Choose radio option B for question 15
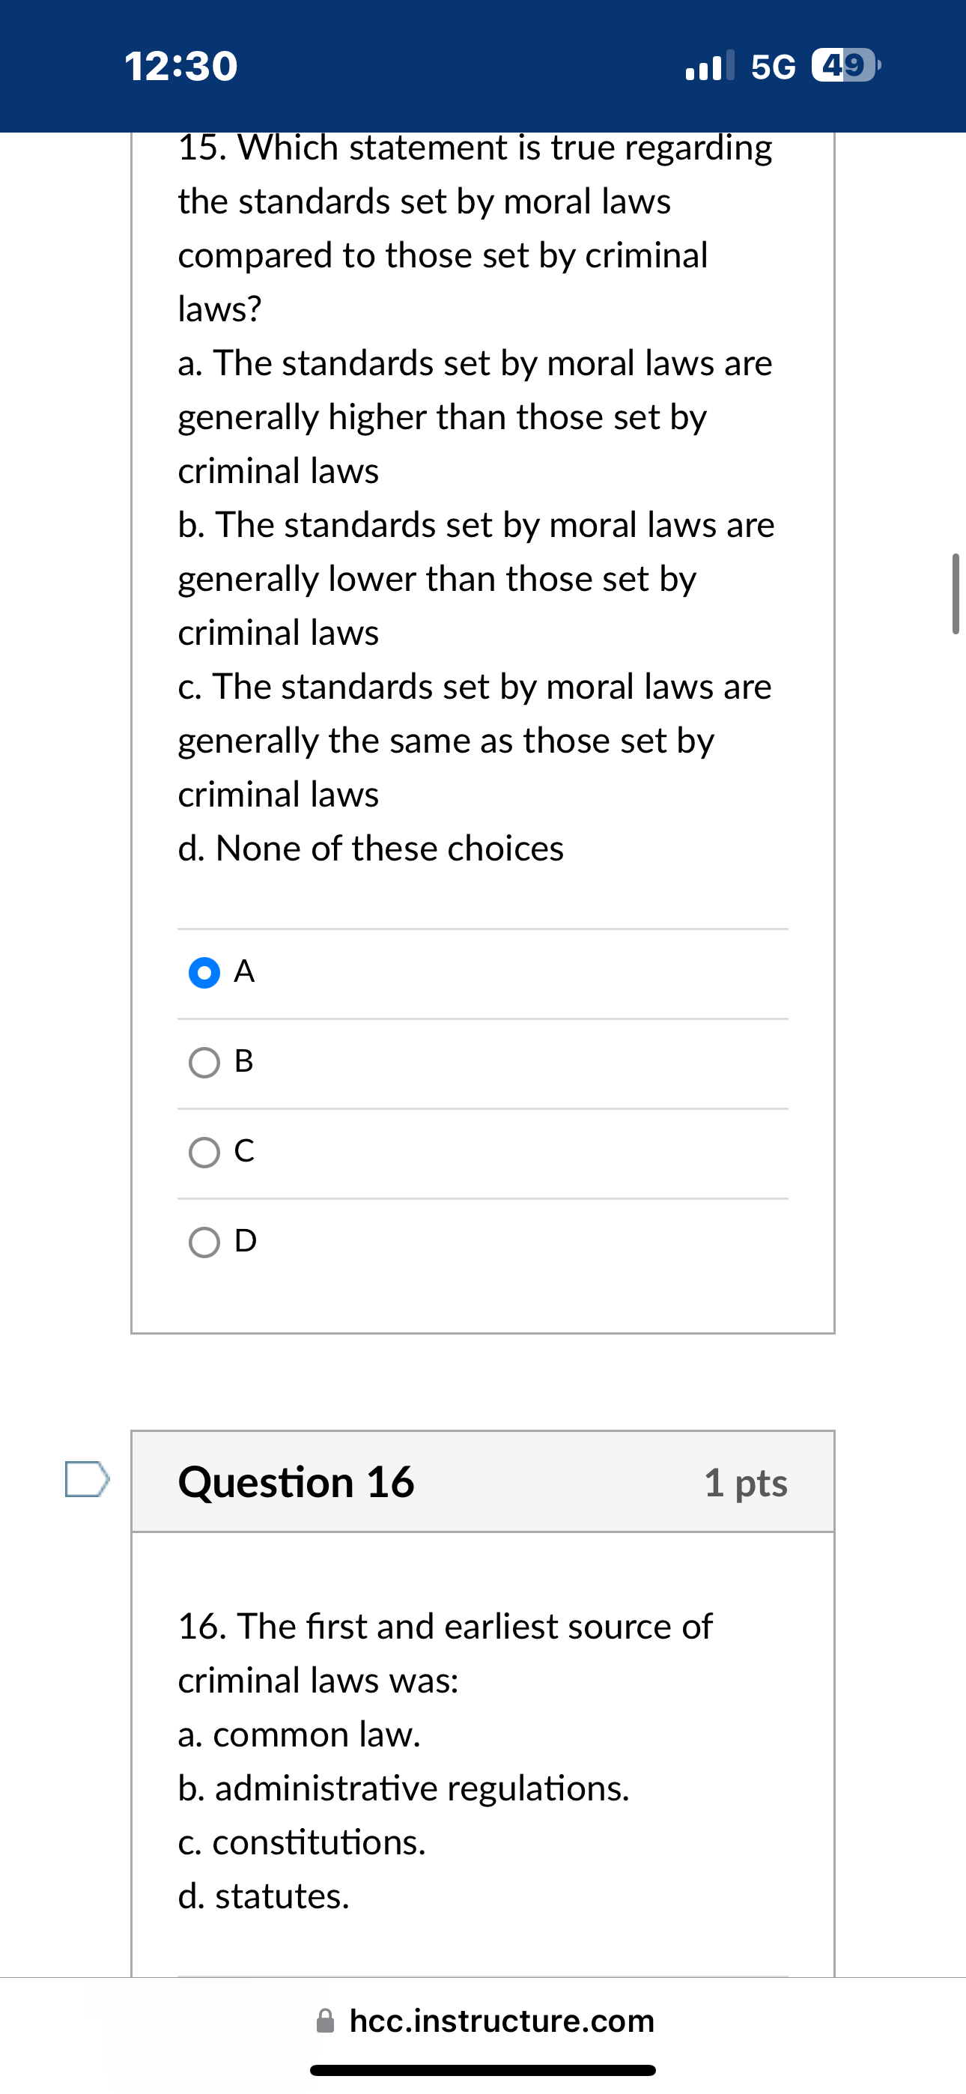Image resolution: width=966 pixels, height=2094 pixels. (204, 1063)
